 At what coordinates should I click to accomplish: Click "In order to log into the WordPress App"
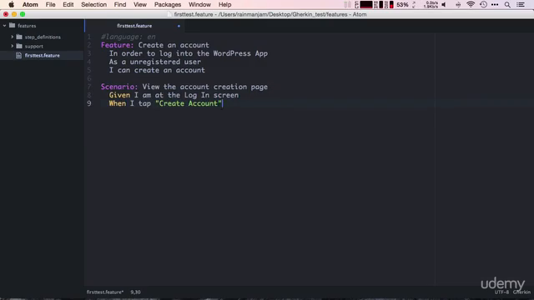tap(189, 53)
